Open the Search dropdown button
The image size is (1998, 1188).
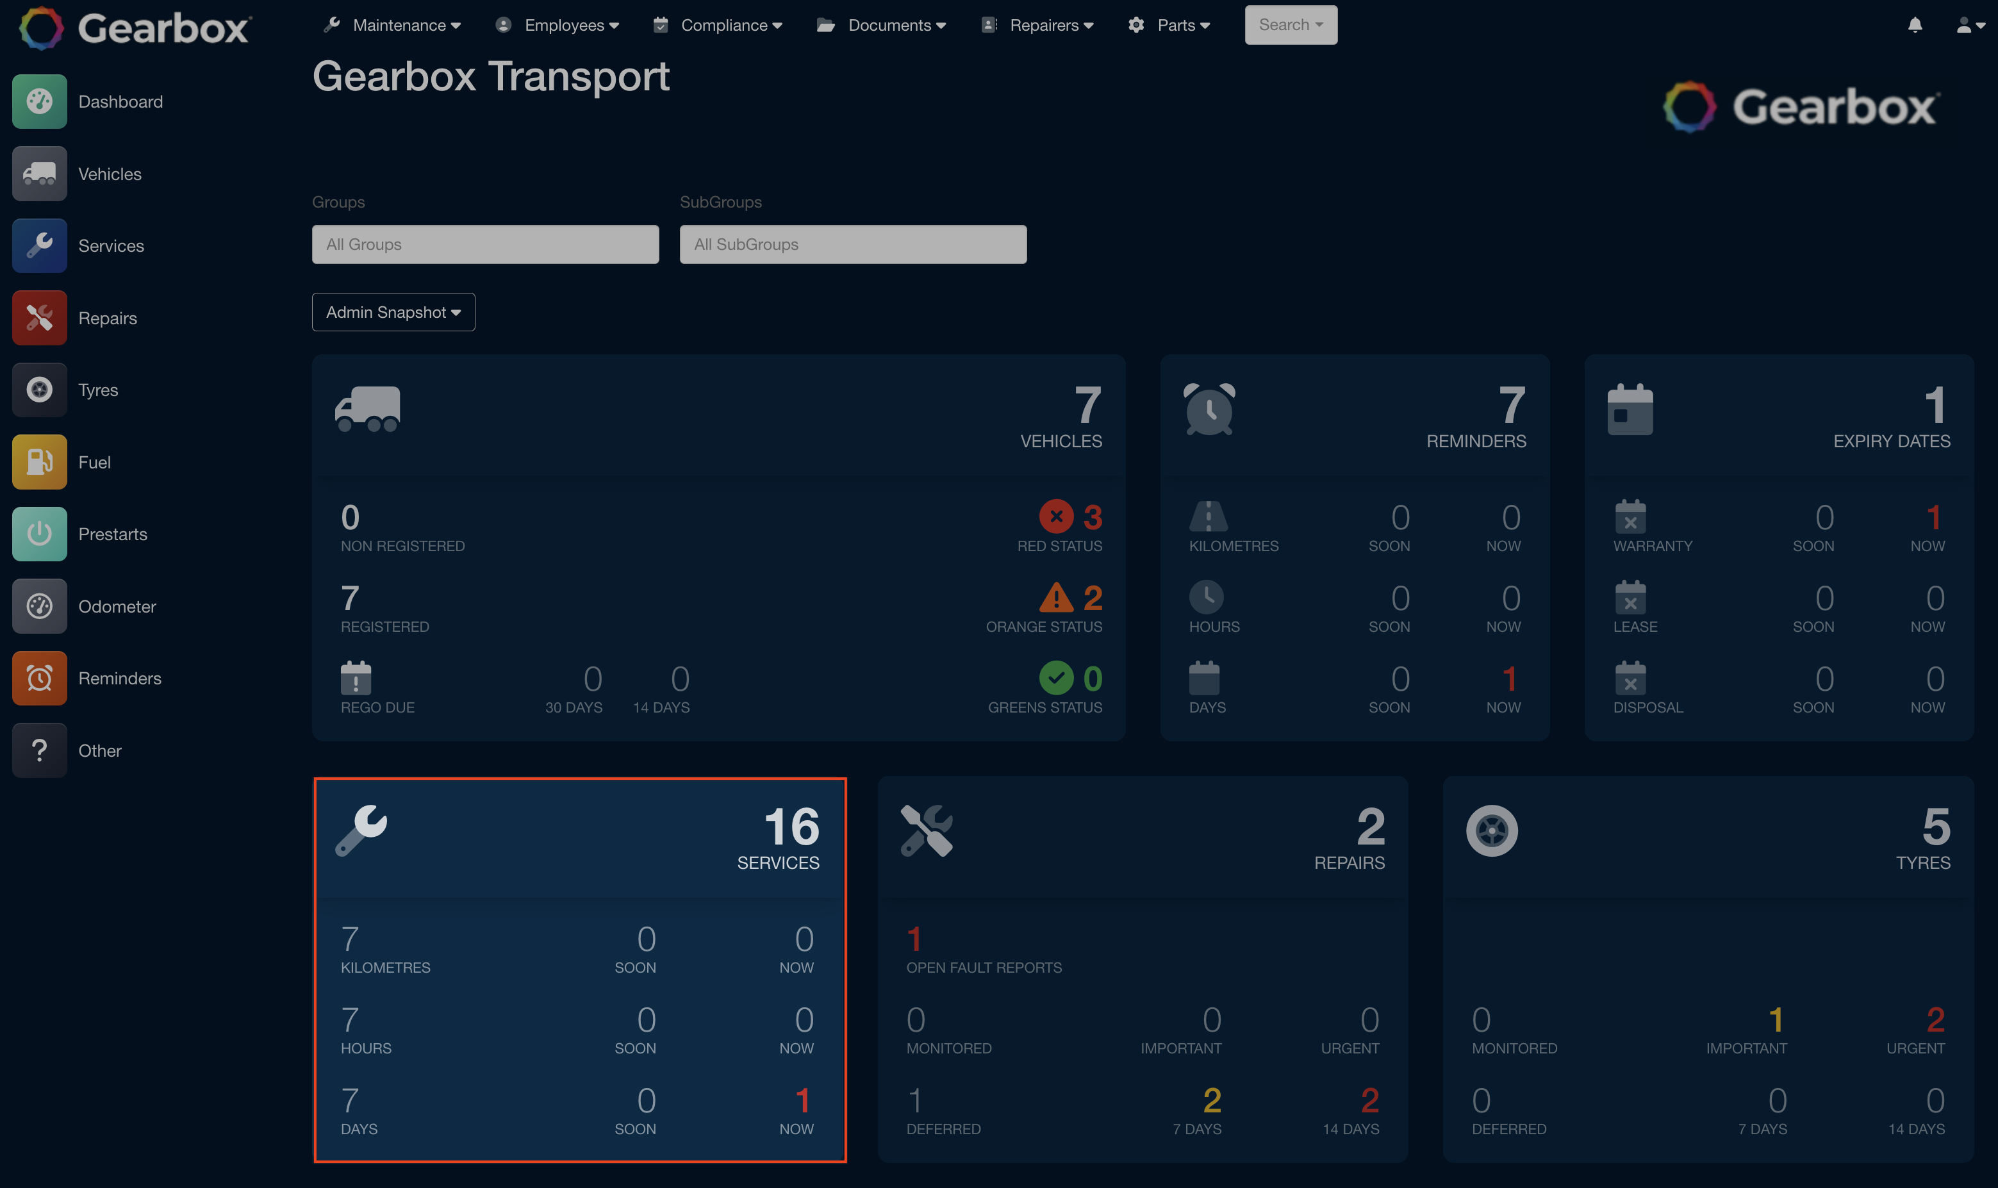click(1291, 25)
